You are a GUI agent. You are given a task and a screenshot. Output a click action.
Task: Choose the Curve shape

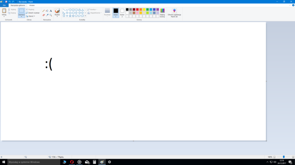coord(67,10)
